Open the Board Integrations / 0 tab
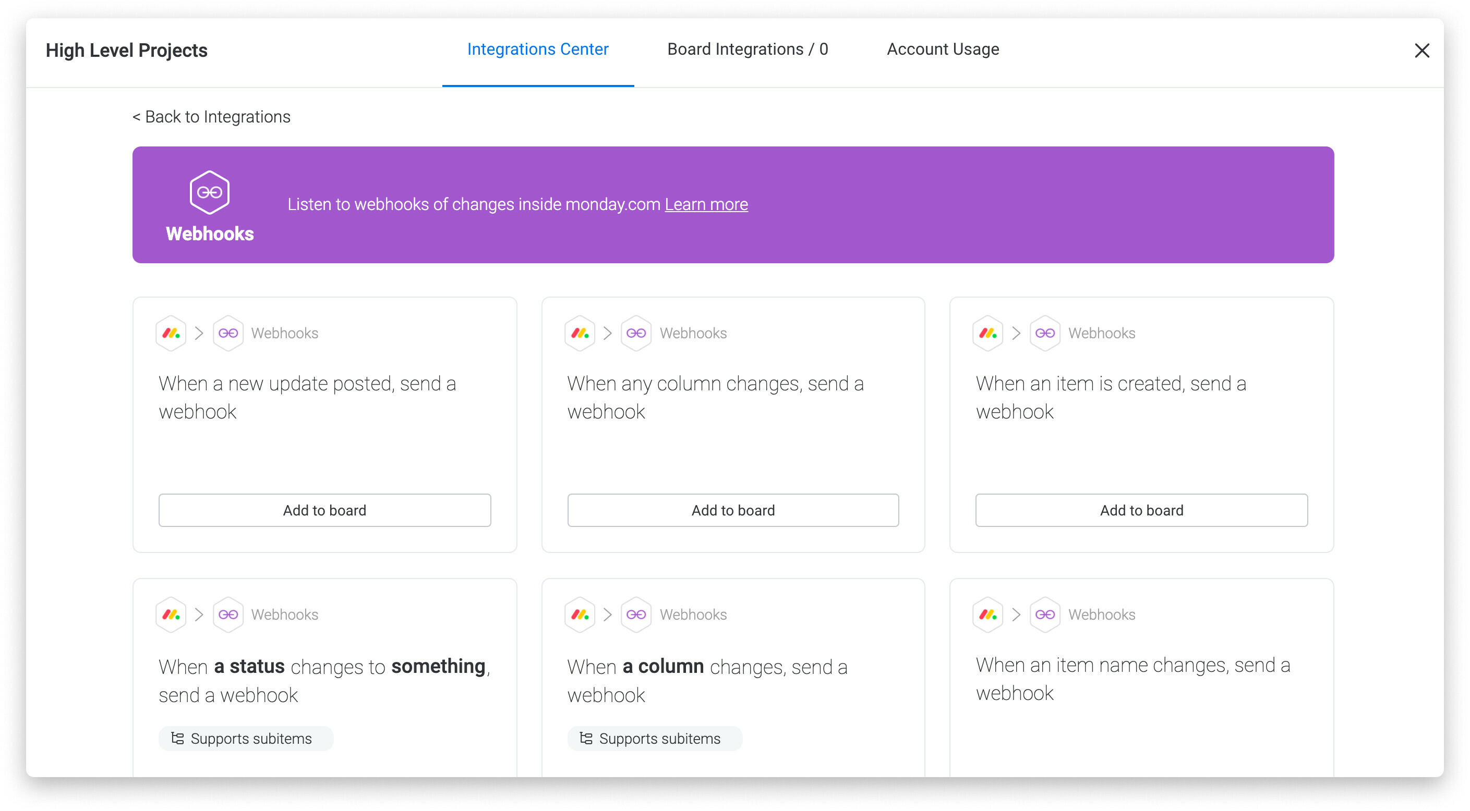Image resolution: width=1470 pixels, height=811 pixels. 748,49
